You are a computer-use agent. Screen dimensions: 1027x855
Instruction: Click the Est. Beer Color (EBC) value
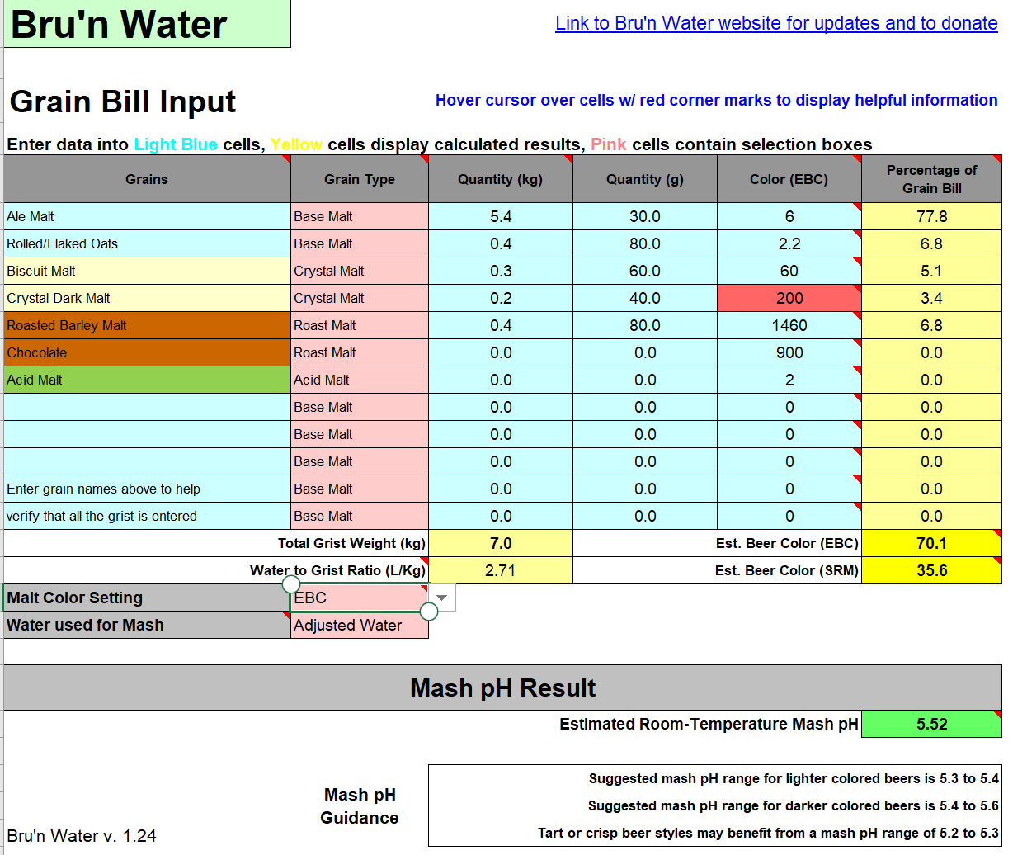931,543
